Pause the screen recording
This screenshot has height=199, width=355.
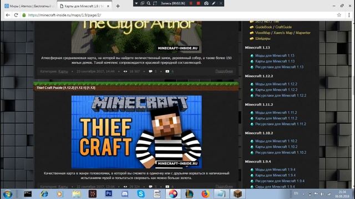[191, 3]
